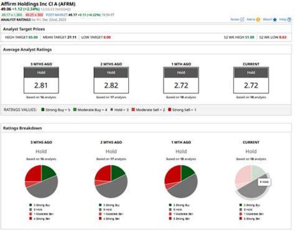Image resolution: width=295 pixels, height=231 pixels.
Task: Toggle the Watch star icon
Action: coord(275,20)
